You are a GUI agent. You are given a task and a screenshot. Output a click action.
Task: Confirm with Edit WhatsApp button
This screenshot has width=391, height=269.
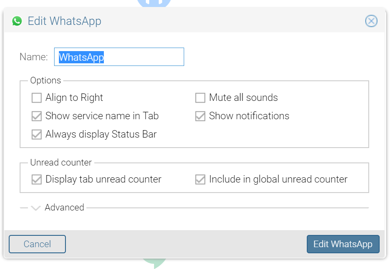(x=343, y=244)
